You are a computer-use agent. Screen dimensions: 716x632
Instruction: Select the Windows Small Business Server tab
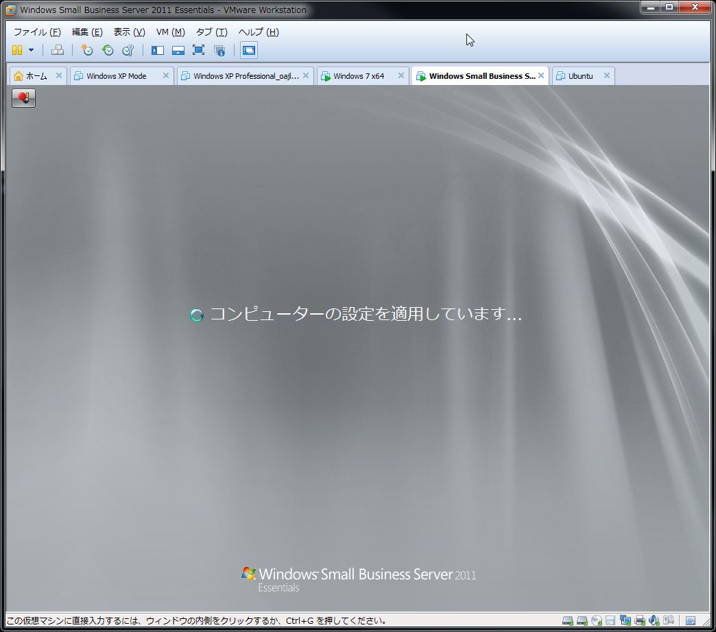tap(481, 76)
